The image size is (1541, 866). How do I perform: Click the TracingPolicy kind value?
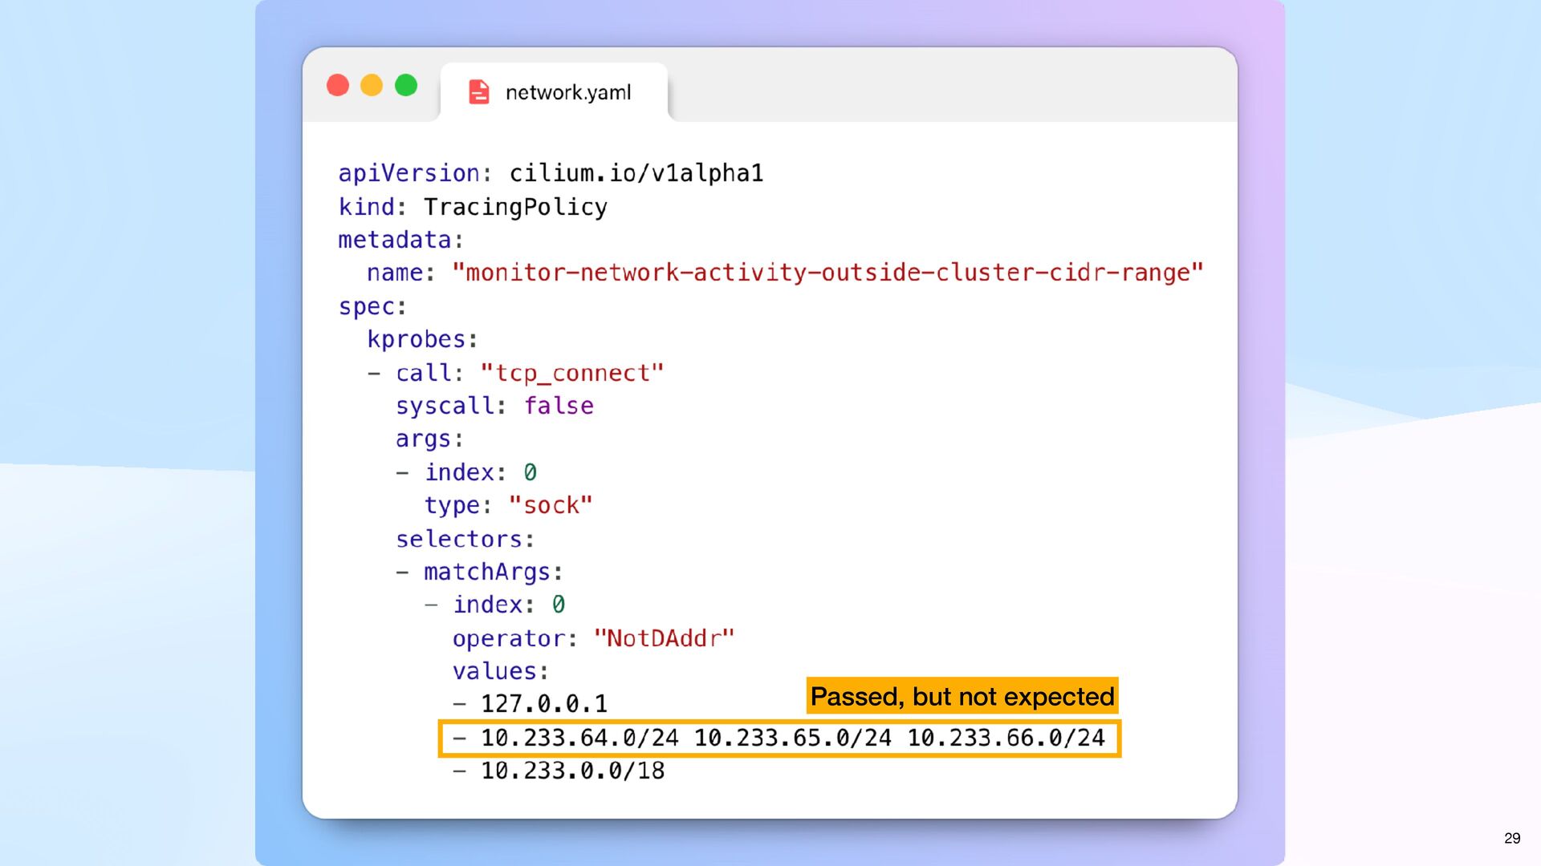tap(515, 207)
